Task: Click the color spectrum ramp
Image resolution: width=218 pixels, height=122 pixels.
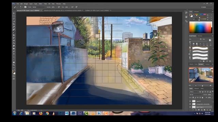Action: point(201,27)
